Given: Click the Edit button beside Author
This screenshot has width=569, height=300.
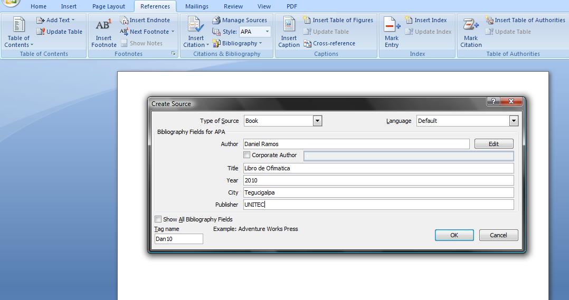Looking at the screenshot, I should (494, 144).
